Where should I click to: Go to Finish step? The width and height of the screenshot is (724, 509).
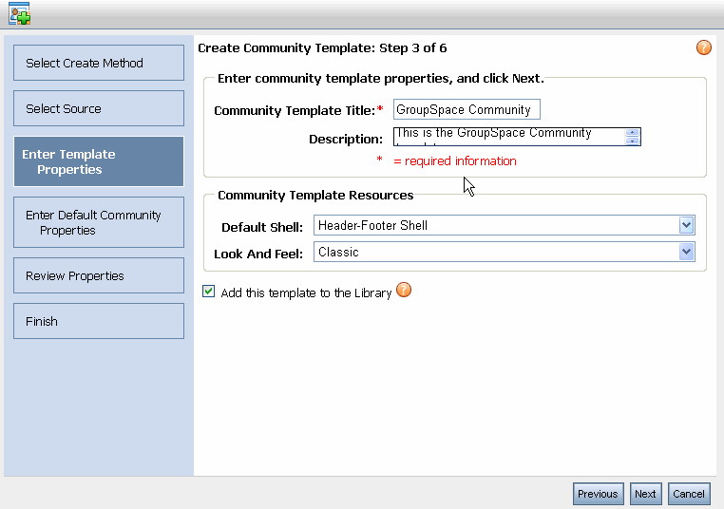99,321
